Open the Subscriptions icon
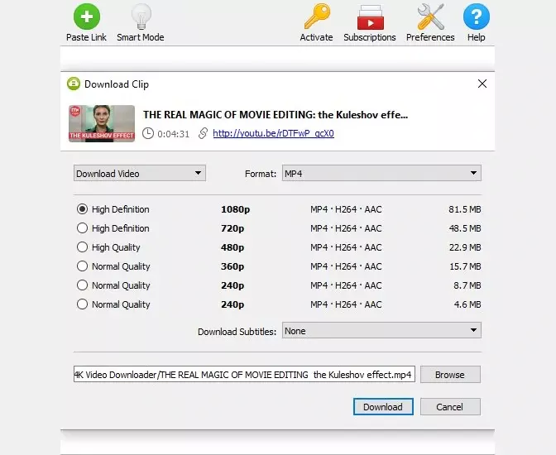Image resolution: width=556 pixels, height=455 pixels. [x=370, y=17]
